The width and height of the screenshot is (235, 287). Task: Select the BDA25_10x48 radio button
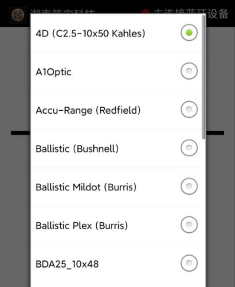[189, 263]
